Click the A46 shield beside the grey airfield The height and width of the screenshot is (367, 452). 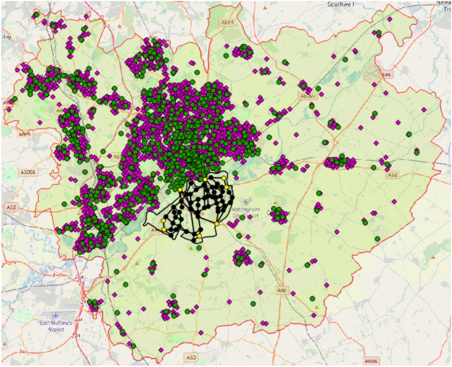click(386, 75)
